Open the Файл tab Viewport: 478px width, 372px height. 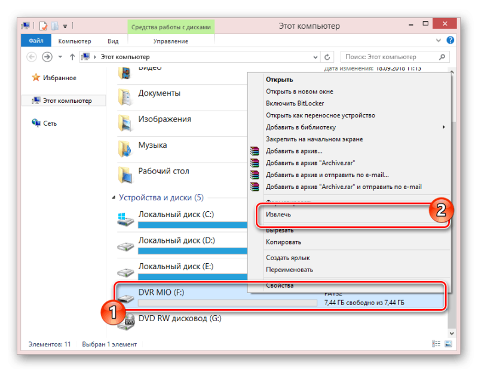[36, 41]
